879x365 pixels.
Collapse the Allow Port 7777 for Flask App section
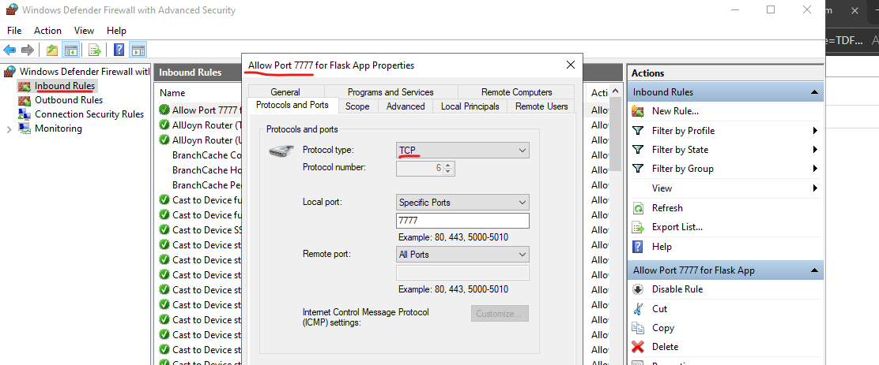point(814,270)
